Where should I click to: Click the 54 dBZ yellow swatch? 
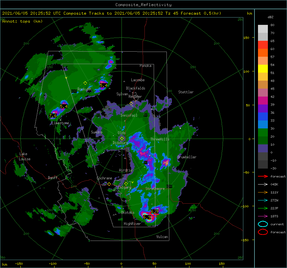(263, 69)
